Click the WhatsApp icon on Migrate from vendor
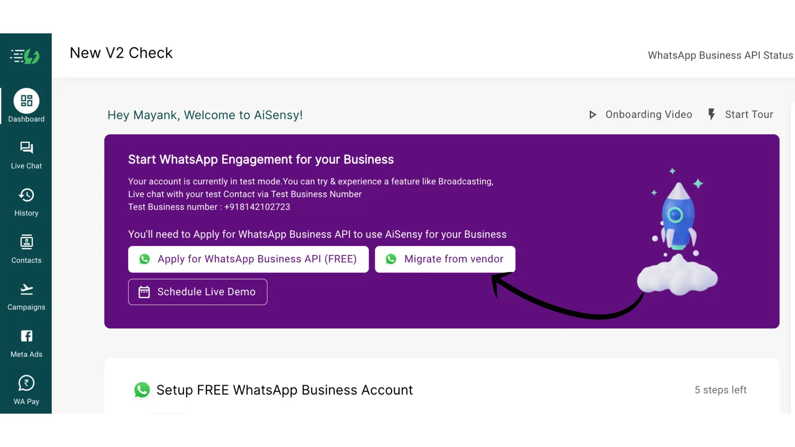This screenshot has width=795, height=447. [392, 259]
